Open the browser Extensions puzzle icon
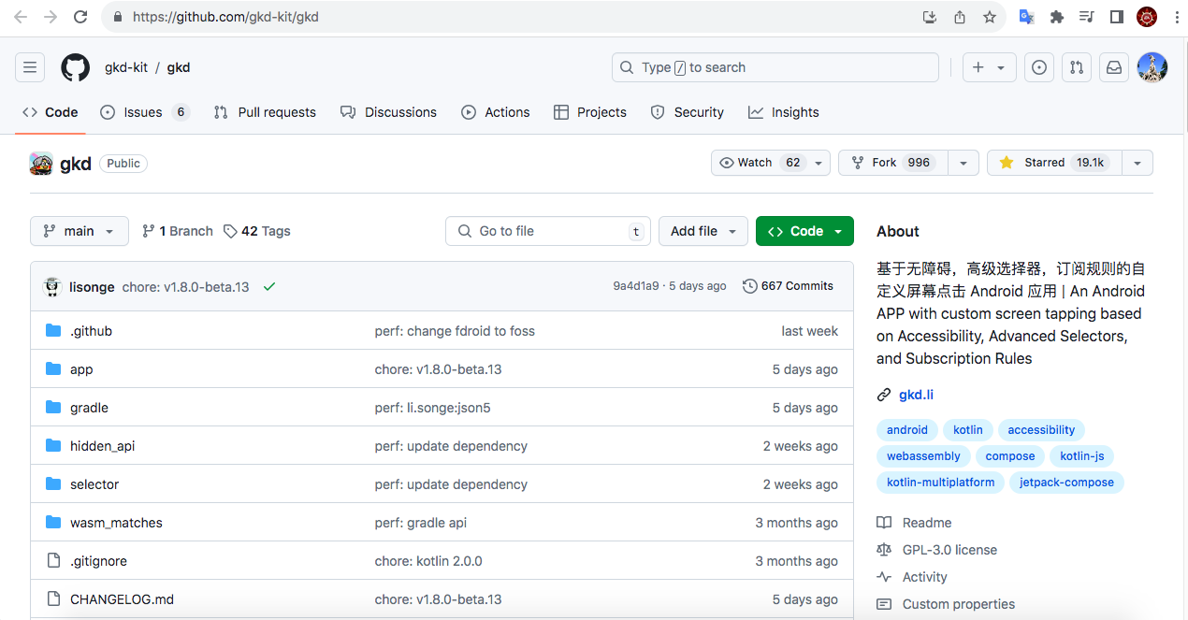This screenshot has width=1188, height=620. pyautogui.click(x=1057, y=17)
